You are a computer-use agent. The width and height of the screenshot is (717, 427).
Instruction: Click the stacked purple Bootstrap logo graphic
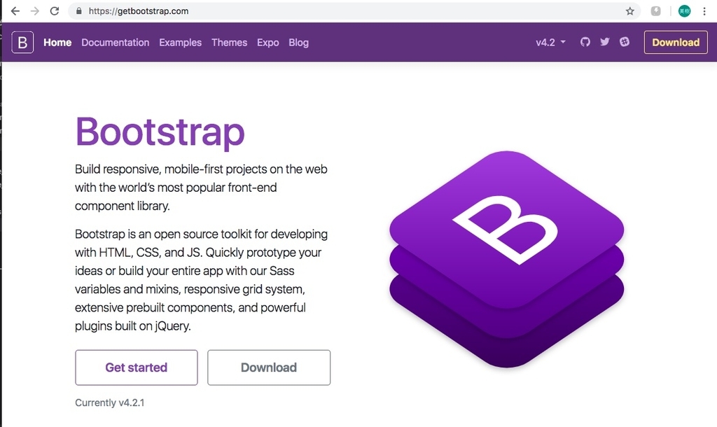pos(507,259)
